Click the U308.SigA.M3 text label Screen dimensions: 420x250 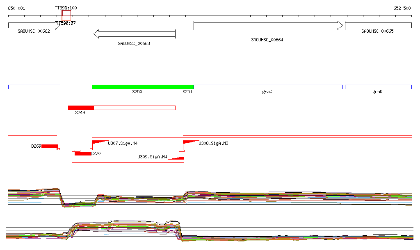tap(213, 144)
